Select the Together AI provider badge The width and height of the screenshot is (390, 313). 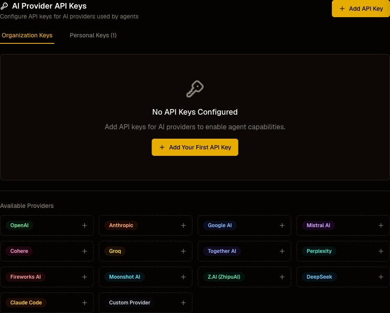(x=222, y=251)
